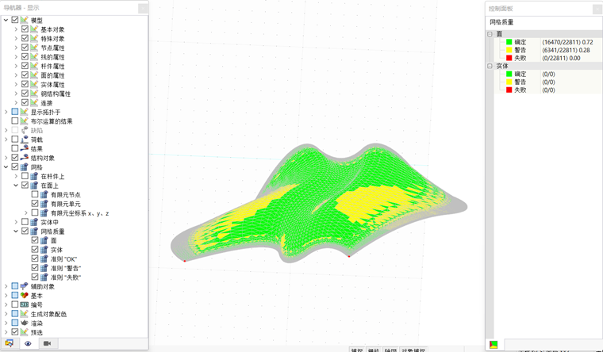Click the 预选 preselection icon
The image size is (603, 352).
click(25, 332)
